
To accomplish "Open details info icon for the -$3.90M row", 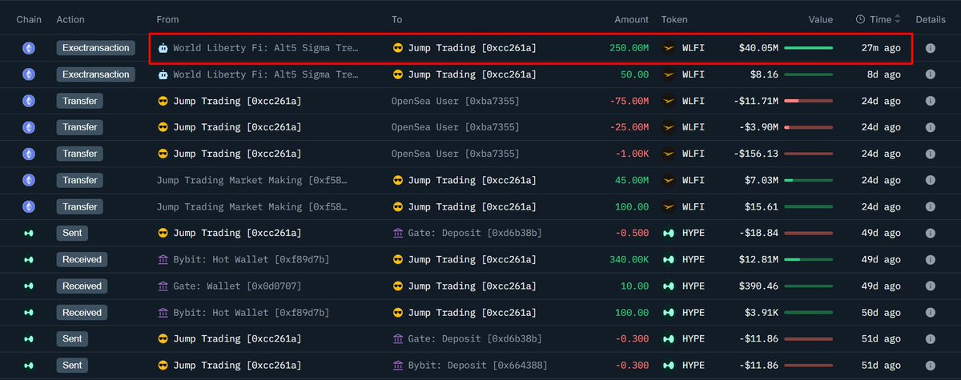I will click(931, 127).
